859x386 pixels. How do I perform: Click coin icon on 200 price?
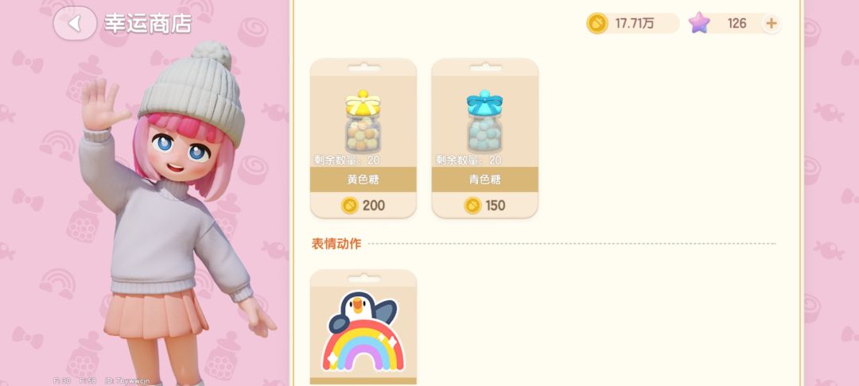(349, 206)
